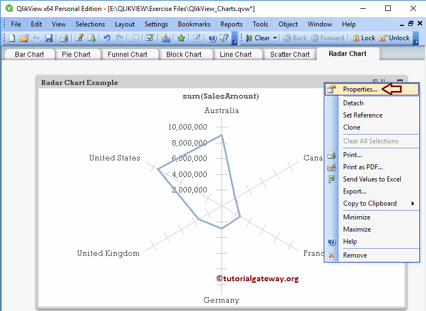Click the Reload script icon
Screen dimensions: 426x311
point(92,38)
